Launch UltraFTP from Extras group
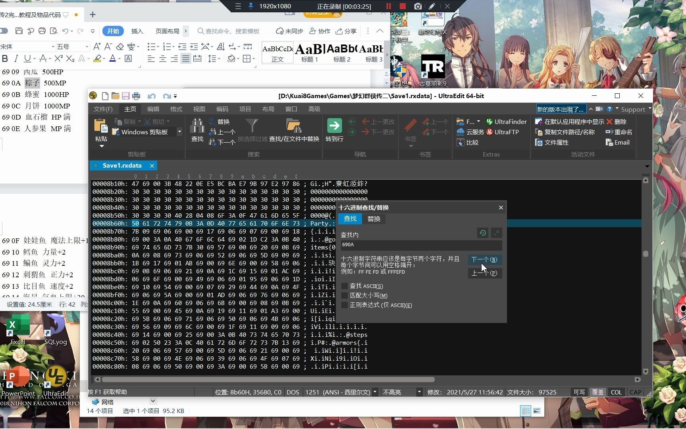 pos(503,132)
